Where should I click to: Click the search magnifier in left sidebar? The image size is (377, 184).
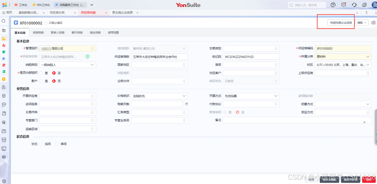coord(4,21)
